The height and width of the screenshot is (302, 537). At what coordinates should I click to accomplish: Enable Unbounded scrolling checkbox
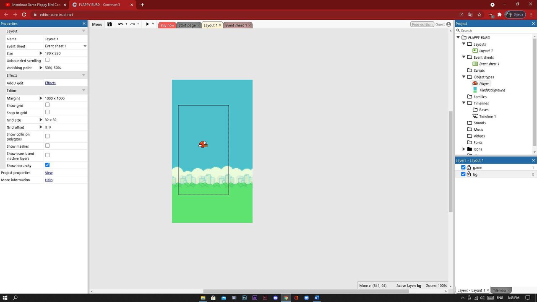[x=47, y=60]
